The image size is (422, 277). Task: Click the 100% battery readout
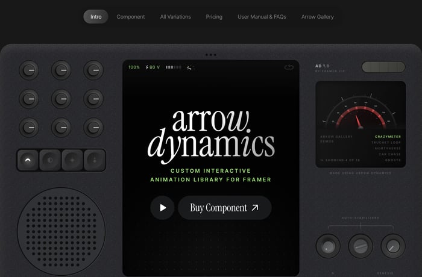tap(134, 67)
